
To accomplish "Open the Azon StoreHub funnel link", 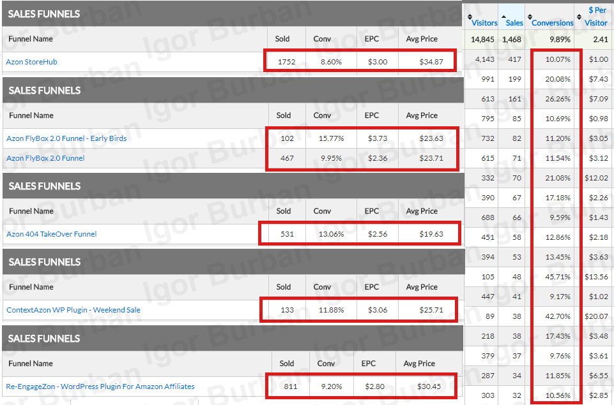I will coord(31,62).
